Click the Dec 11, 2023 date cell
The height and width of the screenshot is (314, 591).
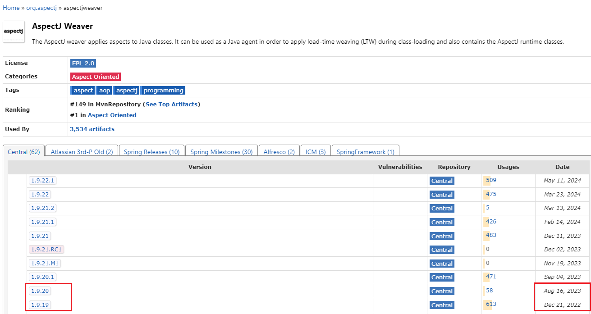[x=562, y=236]
